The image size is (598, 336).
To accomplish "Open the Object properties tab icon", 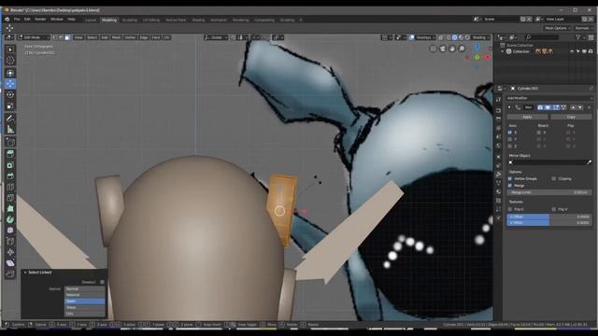I will point(498,157).
